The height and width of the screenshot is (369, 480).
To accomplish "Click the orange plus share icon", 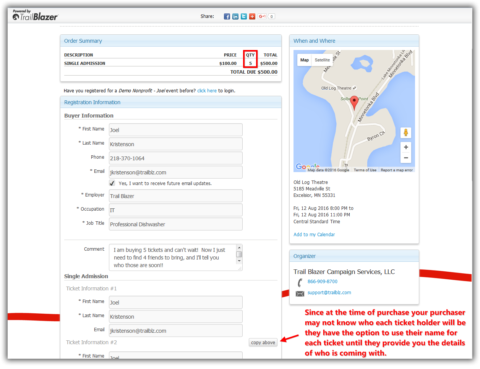I will coord(252,16).
